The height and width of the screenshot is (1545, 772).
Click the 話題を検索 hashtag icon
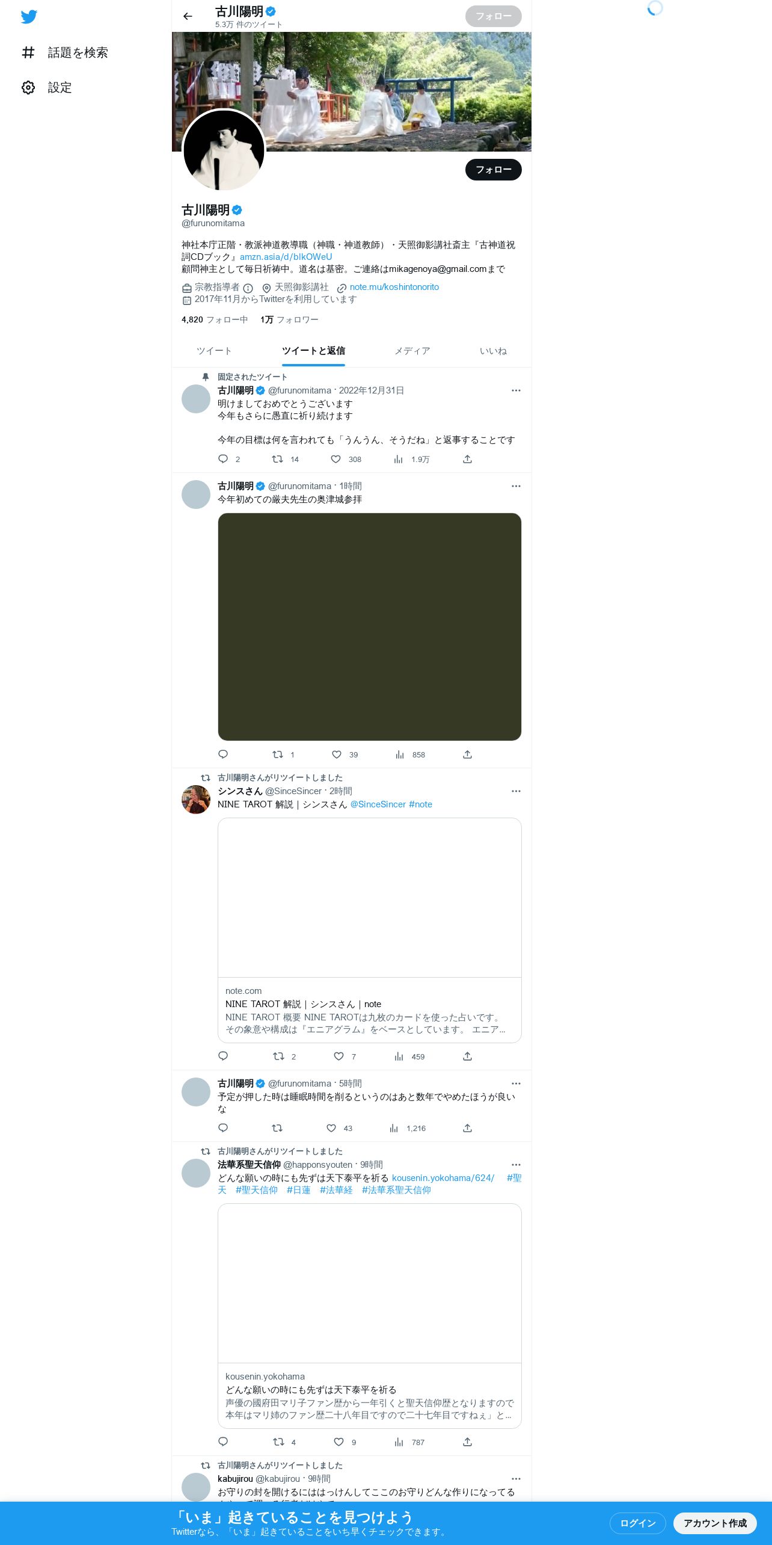click(28, 53)
